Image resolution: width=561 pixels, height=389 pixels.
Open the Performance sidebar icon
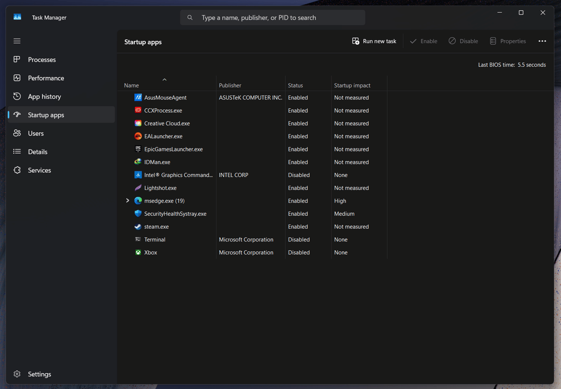click(17, 78)
